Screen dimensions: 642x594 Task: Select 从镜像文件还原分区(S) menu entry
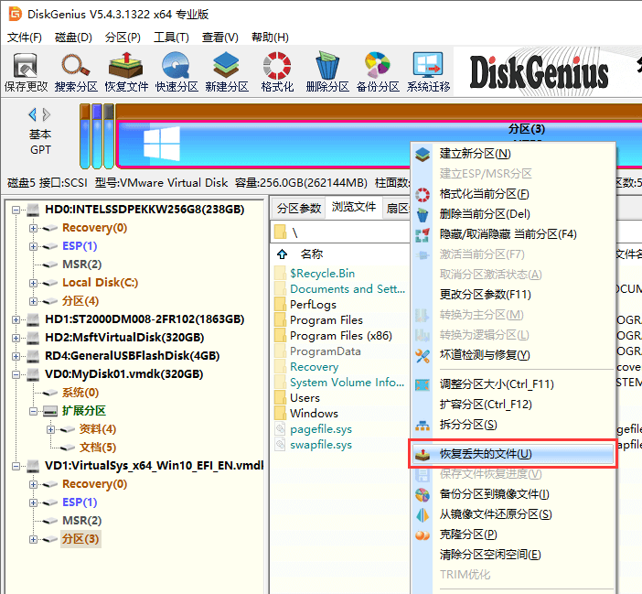click(x=513, y=514)
